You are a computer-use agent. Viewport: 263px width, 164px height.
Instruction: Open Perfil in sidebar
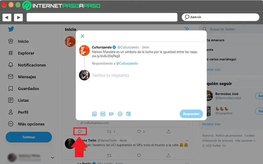point(18,112)
